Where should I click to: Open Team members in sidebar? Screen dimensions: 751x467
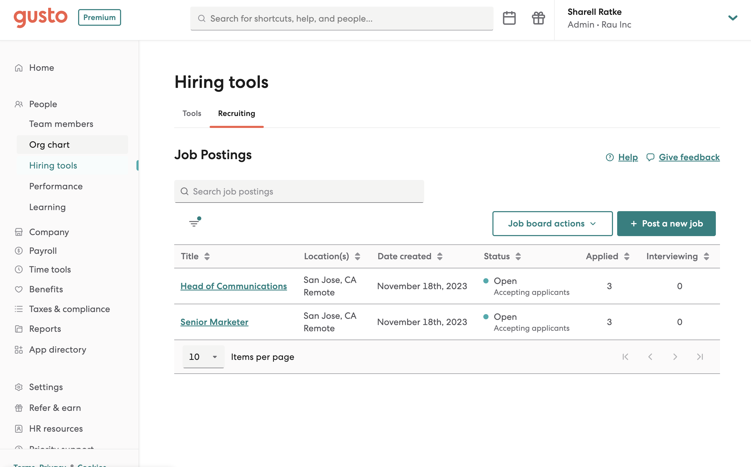pyautogui.click(x=61, y=124)
